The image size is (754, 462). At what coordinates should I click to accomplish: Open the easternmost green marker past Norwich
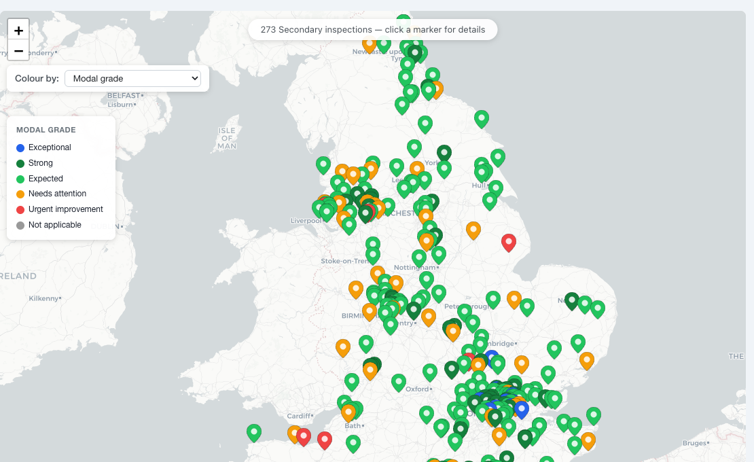pos(598,309)
